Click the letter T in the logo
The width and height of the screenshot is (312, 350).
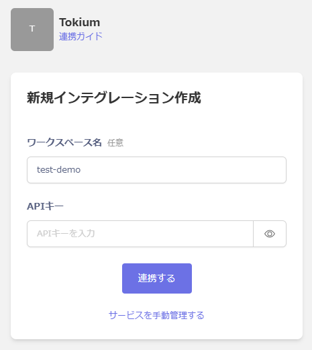click(x=32, y=29)
